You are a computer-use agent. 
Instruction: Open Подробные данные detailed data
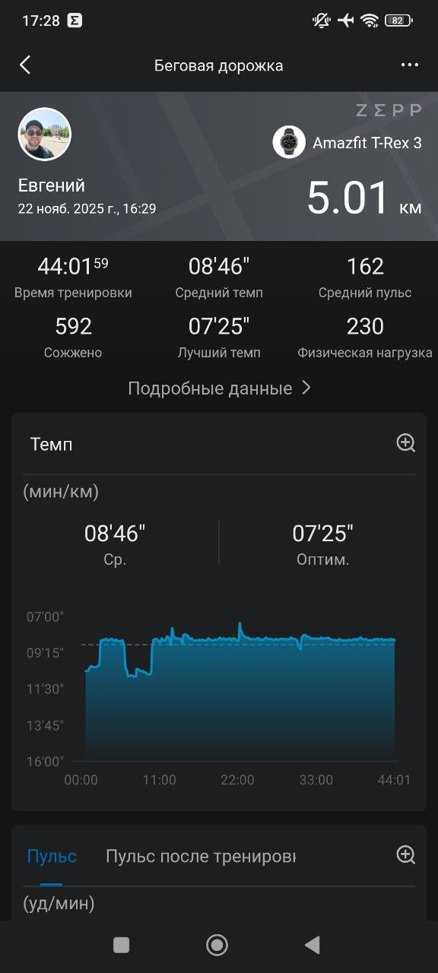click(x=210, y=388)
